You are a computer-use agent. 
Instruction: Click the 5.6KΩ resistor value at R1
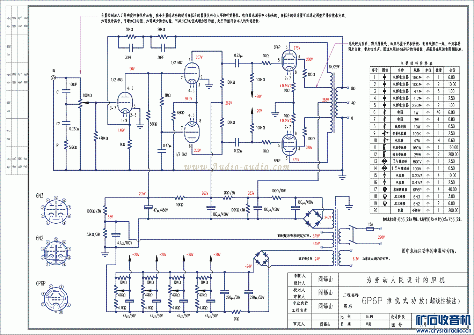tap(73, 148)
